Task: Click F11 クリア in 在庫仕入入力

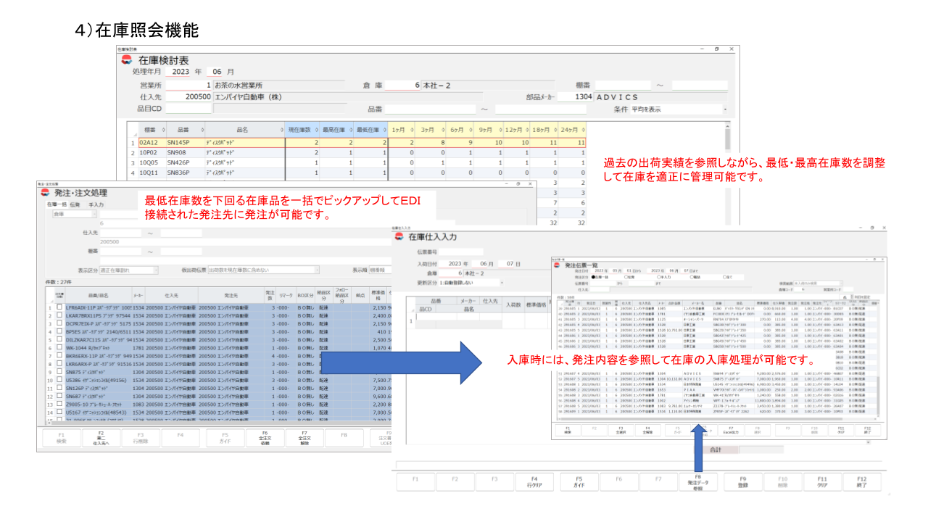Action: pos(822,481)
